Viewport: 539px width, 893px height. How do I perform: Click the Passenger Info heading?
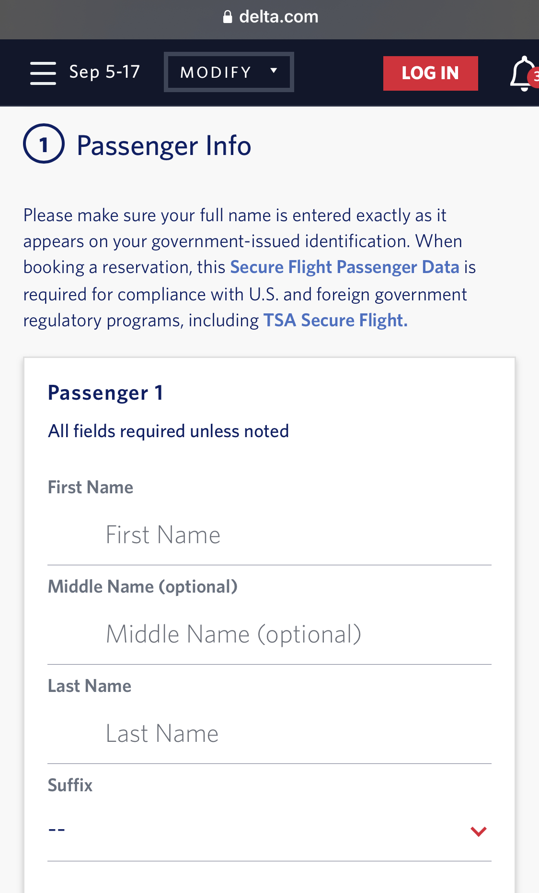pyautogui.click(x=164, y=146)
